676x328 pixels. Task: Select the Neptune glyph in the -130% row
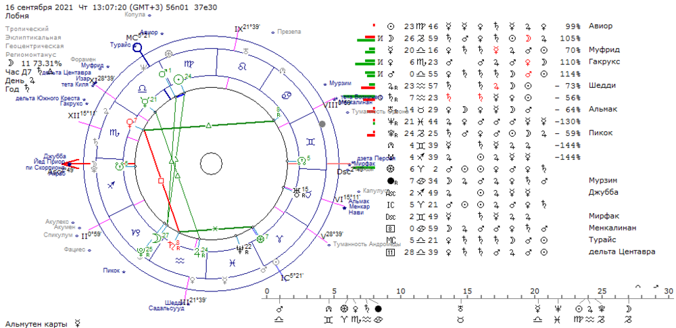pyautogui.click(x=392, y=121)
